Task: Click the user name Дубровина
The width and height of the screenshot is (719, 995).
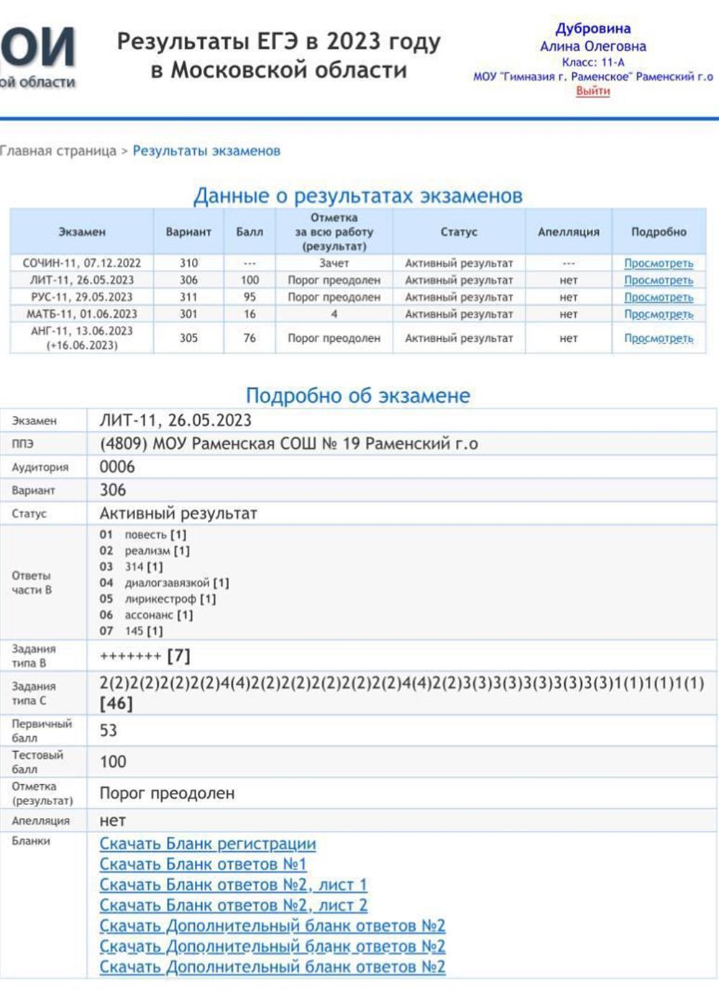Action: click(593, 29)
